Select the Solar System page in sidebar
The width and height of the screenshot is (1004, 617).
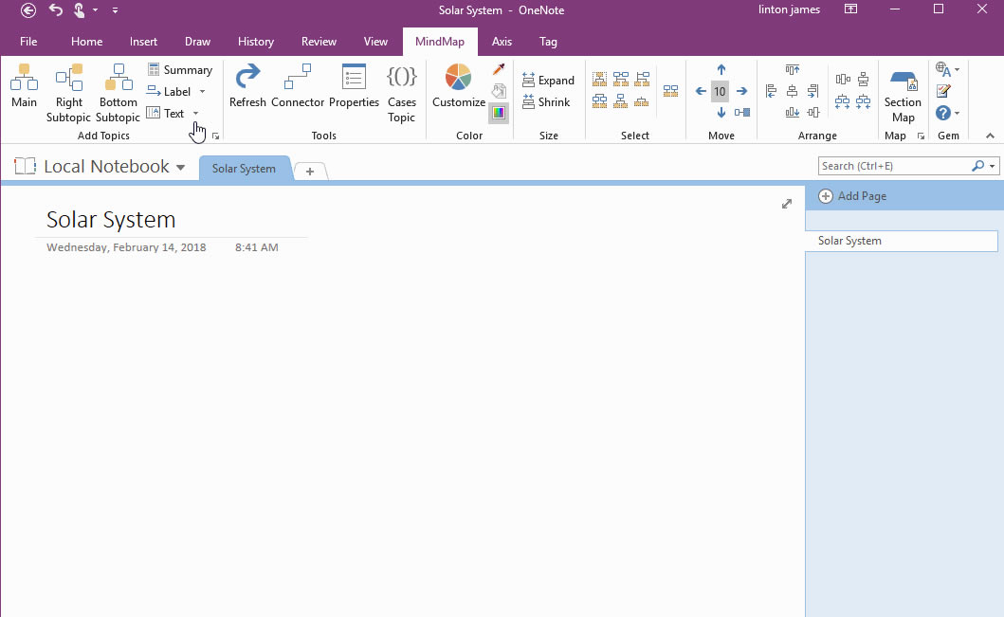850,241
